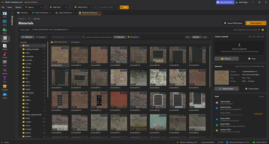Screen dimensions: 269x144
Task: Click the user account icon for Jean Knapp
Action: tap(237, 2)
